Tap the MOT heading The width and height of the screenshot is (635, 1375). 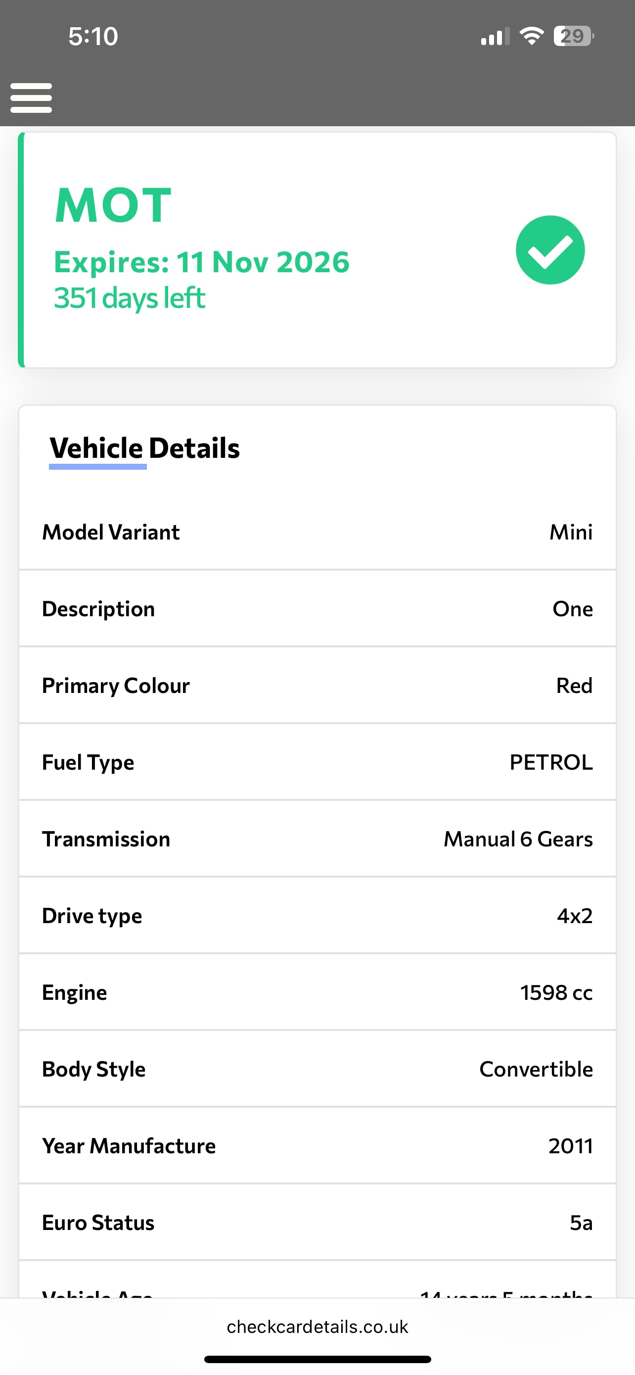pyautogui.click(x=113, y=205)
